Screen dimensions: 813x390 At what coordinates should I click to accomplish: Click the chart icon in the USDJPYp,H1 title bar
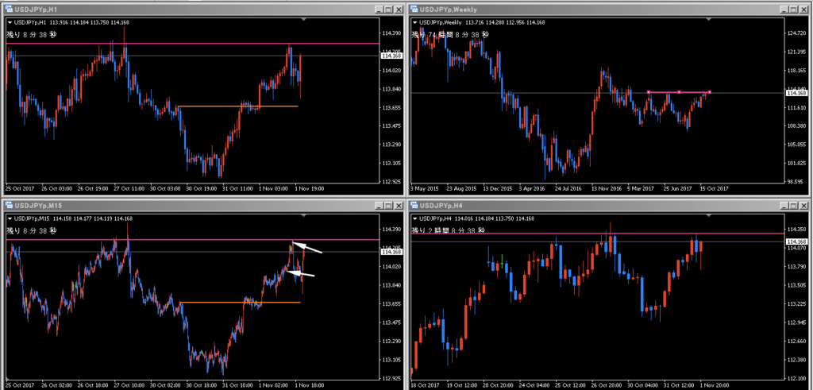(8, 8)
